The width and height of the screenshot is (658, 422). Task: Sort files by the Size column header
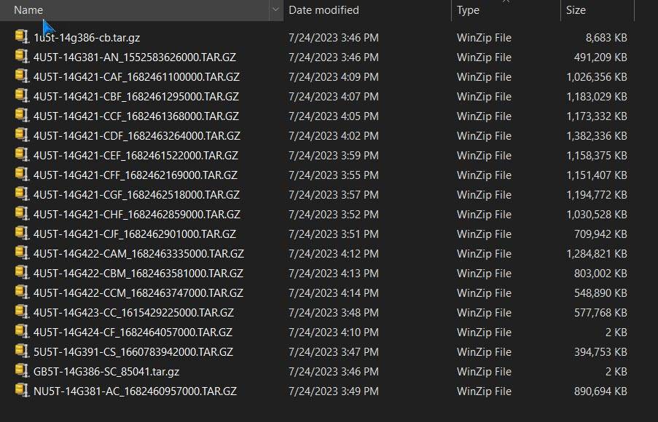click(576, 10)
